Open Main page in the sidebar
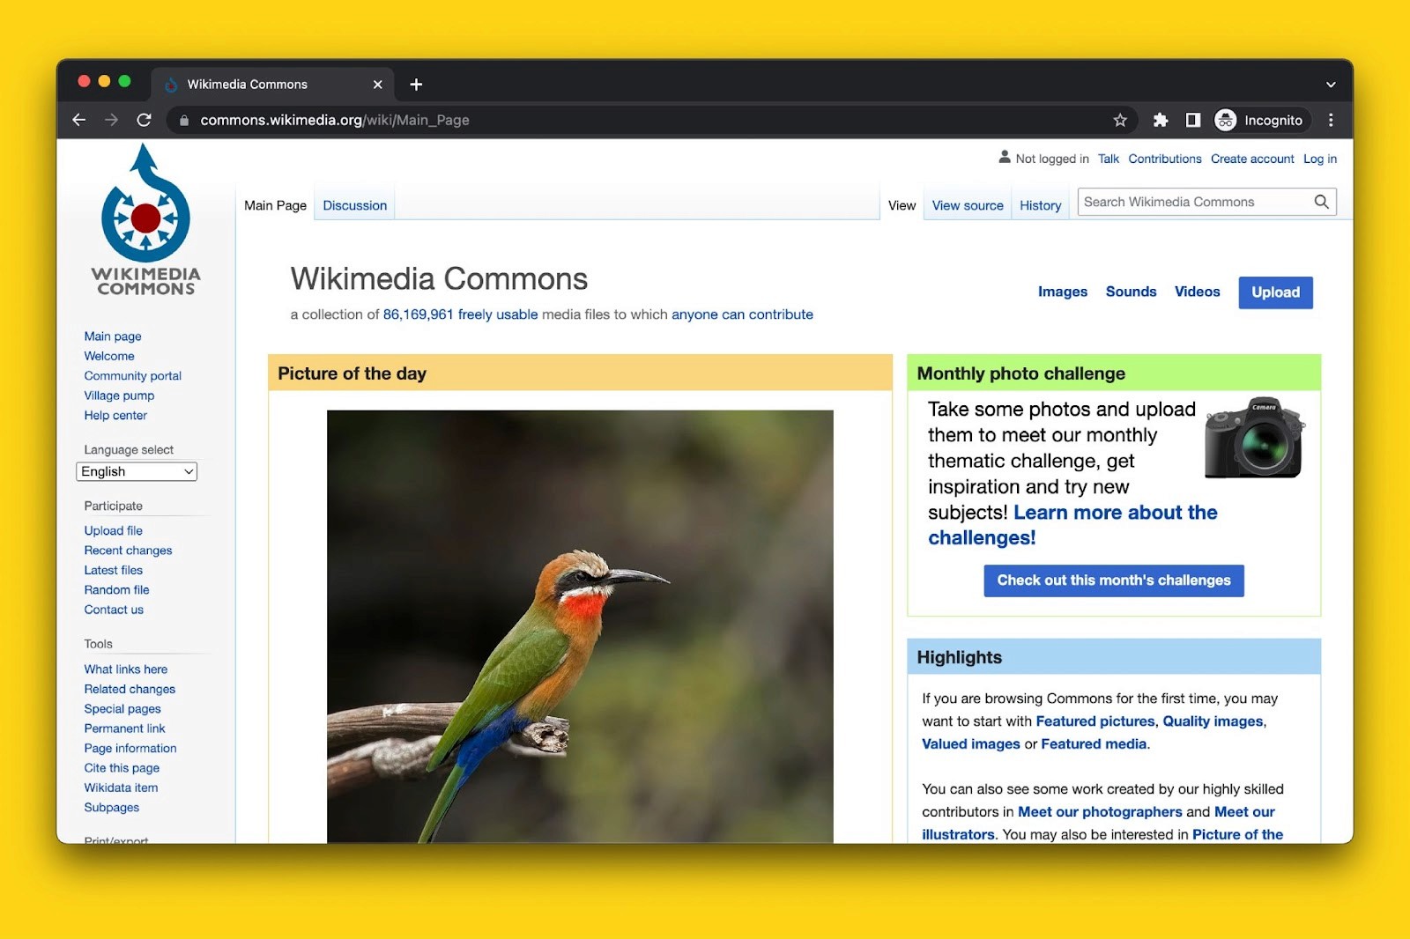This screenshot has width=1410, height=939. coord(113,336)
